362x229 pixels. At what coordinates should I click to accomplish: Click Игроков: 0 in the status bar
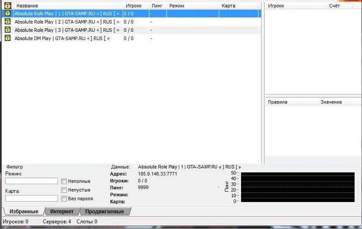15,222
